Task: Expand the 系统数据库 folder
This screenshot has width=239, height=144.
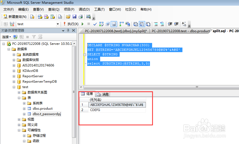Action: [x=14, y=55]
